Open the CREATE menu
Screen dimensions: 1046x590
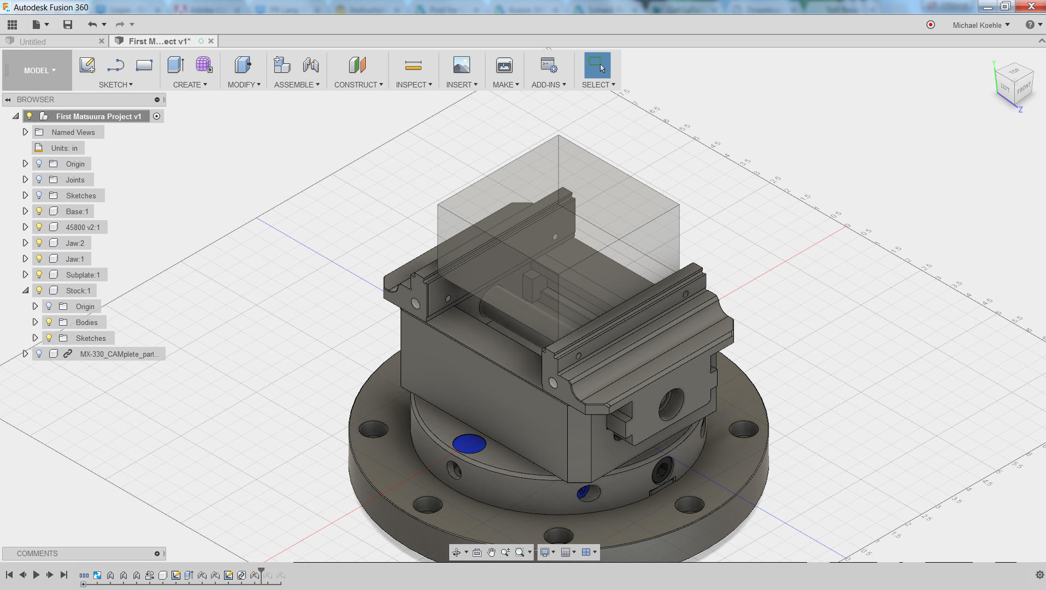tap(190, 85)
